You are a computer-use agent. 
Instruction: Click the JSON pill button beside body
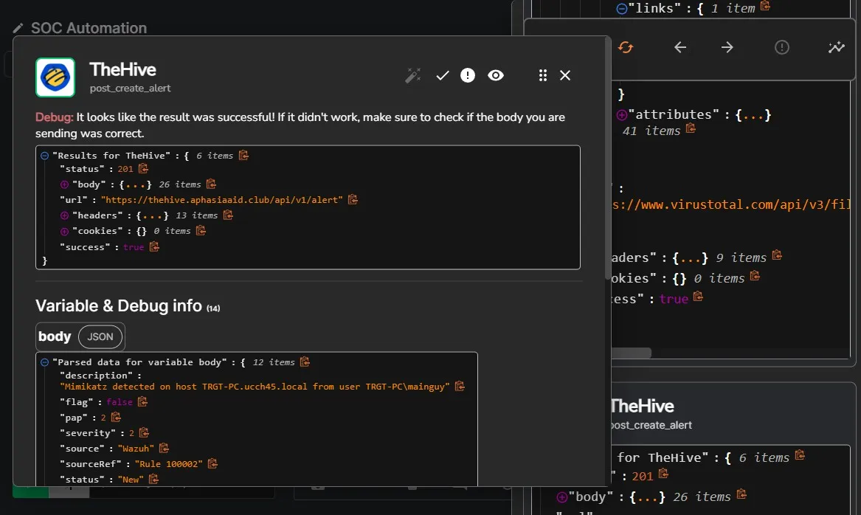(100, 336)
